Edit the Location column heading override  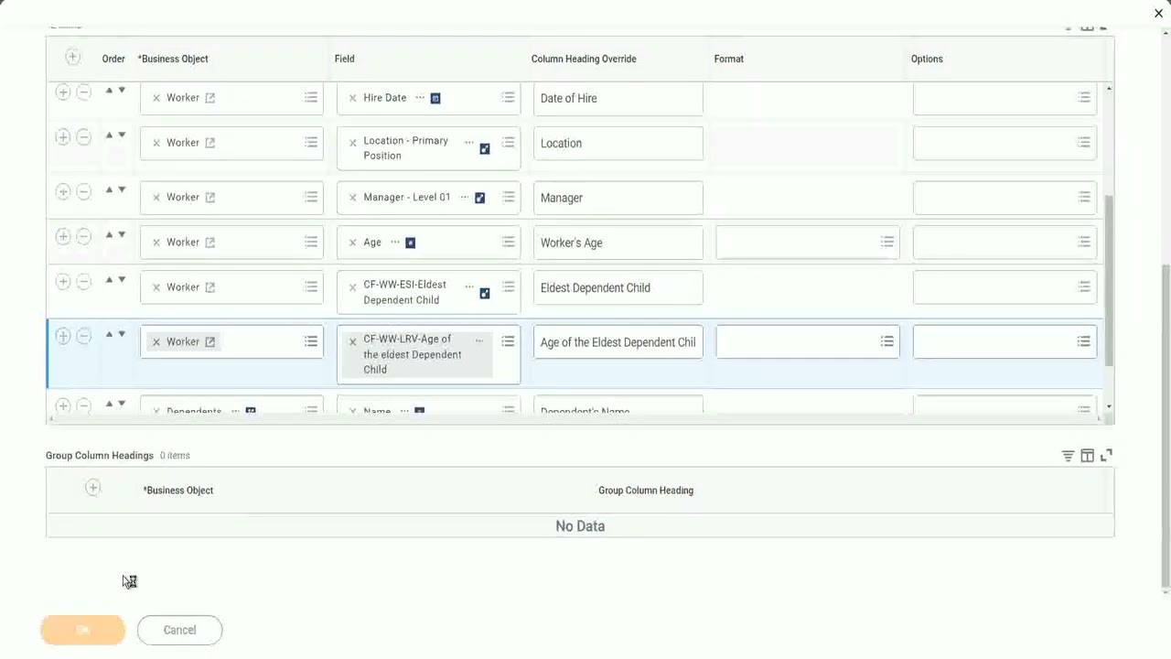[618, 143]
